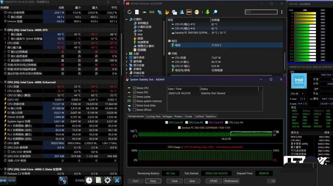Open the report icon in AIDA64 toolbar
333x186 pixels.
137,12
